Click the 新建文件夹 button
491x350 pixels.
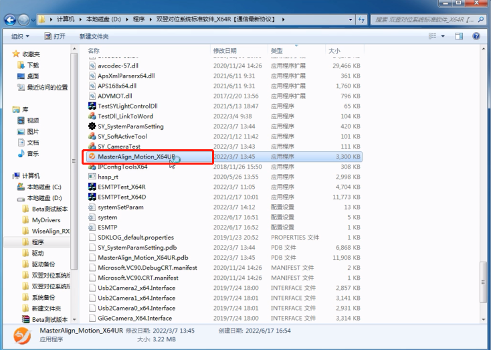tap(94, 35)
